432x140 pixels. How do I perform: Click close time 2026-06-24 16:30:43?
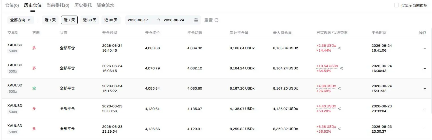pos(382,68)
